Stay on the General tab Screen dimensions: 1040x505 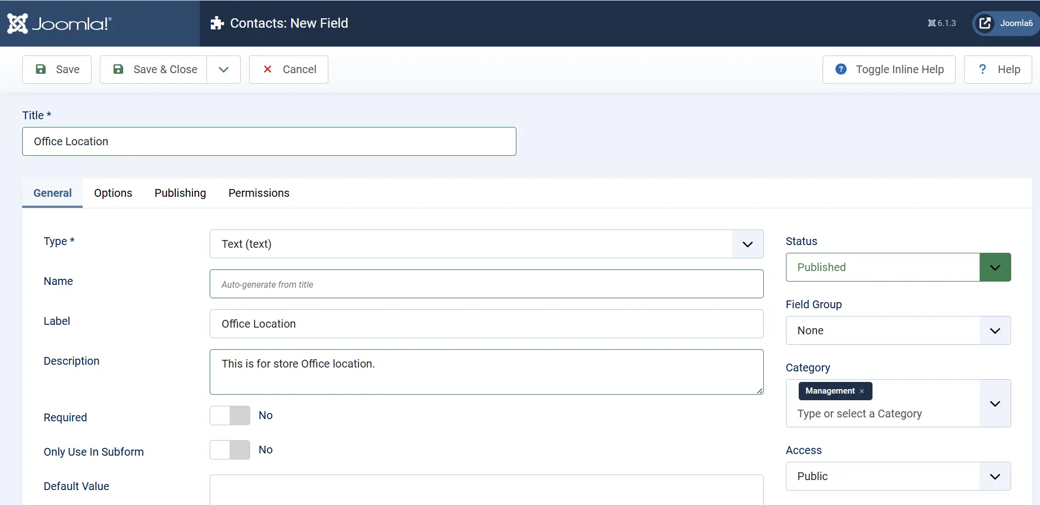pos(53,193)
